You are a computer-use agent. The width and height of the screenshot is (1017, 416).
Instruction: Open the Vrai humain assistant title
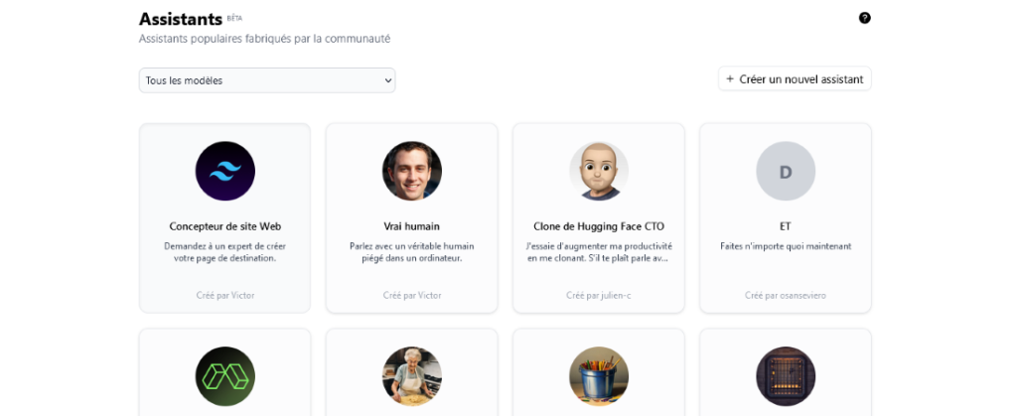point(412,226)
